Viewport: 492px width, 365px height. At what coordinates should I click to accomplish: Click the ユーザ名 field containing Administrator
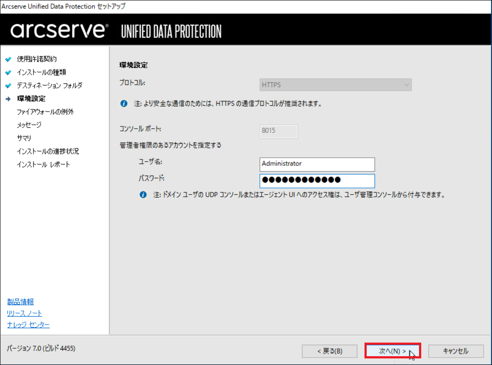point(317,164)
